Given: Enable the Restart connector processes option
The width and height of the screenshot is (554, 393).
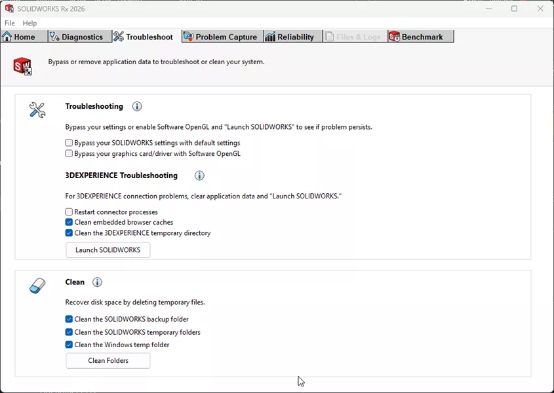Looking at the screenshot, I should coord(69,212).
